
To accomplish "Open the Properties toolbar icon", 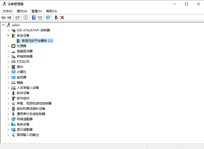I will pyautogui.click(x=25, y=18).
